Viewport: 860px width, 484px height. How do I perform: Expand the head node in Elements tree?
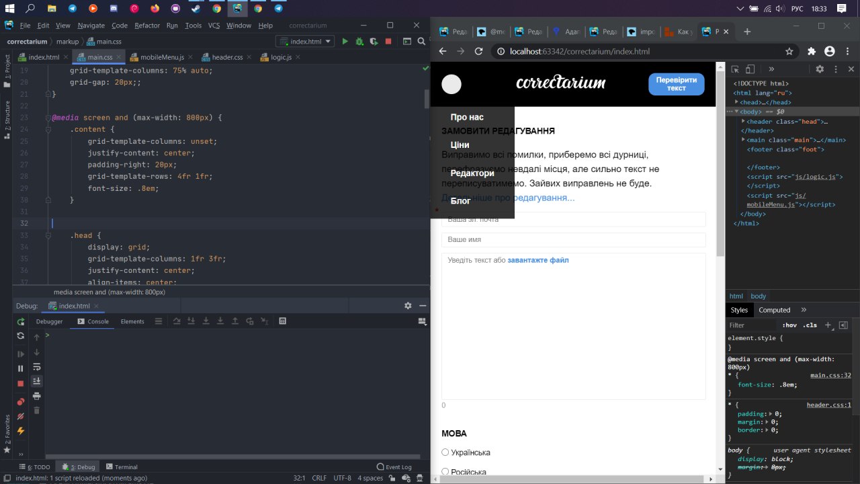pyautogui.click(x=737, y=102)
